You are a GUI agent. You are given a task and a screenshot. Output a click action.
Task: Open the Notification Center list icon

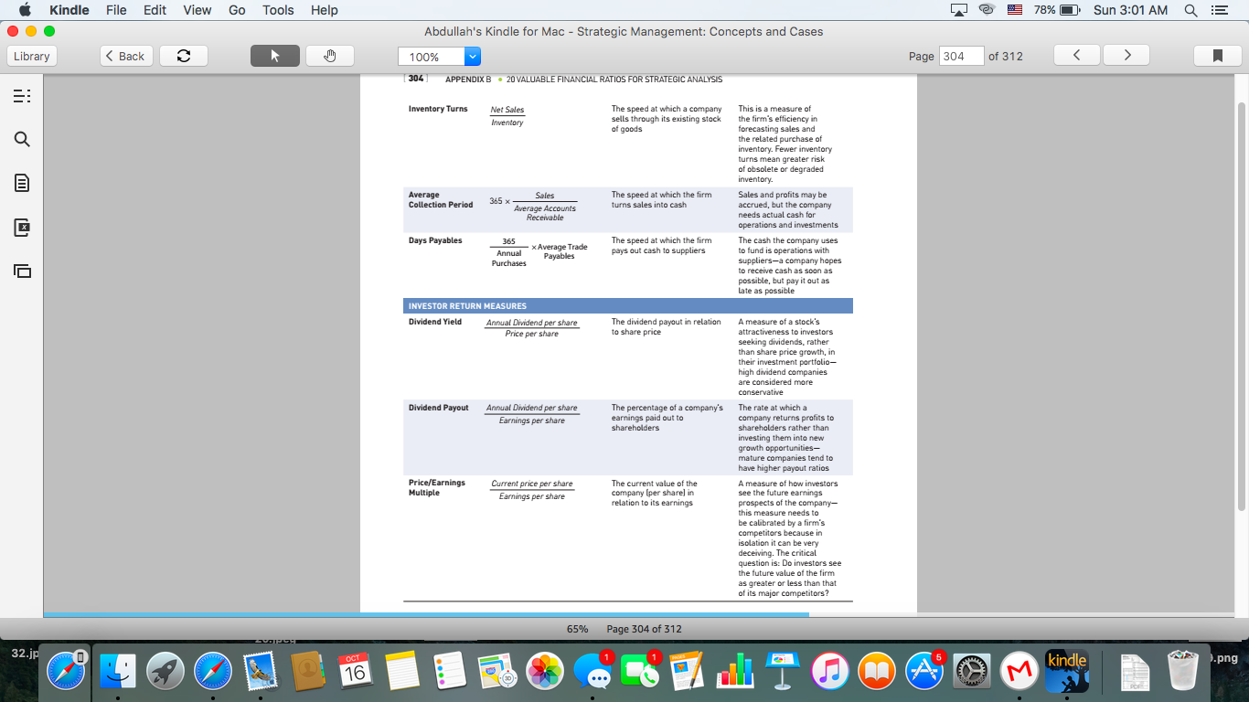point(1220,10)
